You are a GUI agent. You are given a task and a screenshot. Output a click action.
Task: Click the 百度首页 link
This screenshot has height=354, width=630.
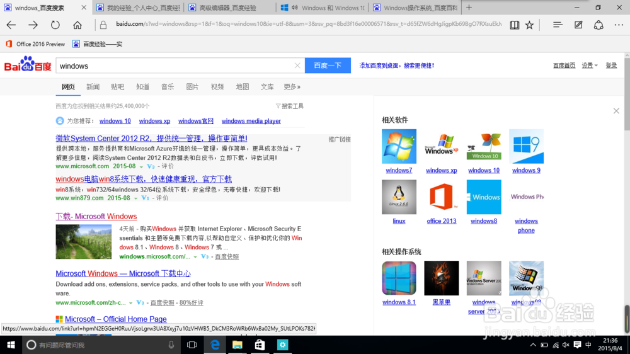click(564, 66)
